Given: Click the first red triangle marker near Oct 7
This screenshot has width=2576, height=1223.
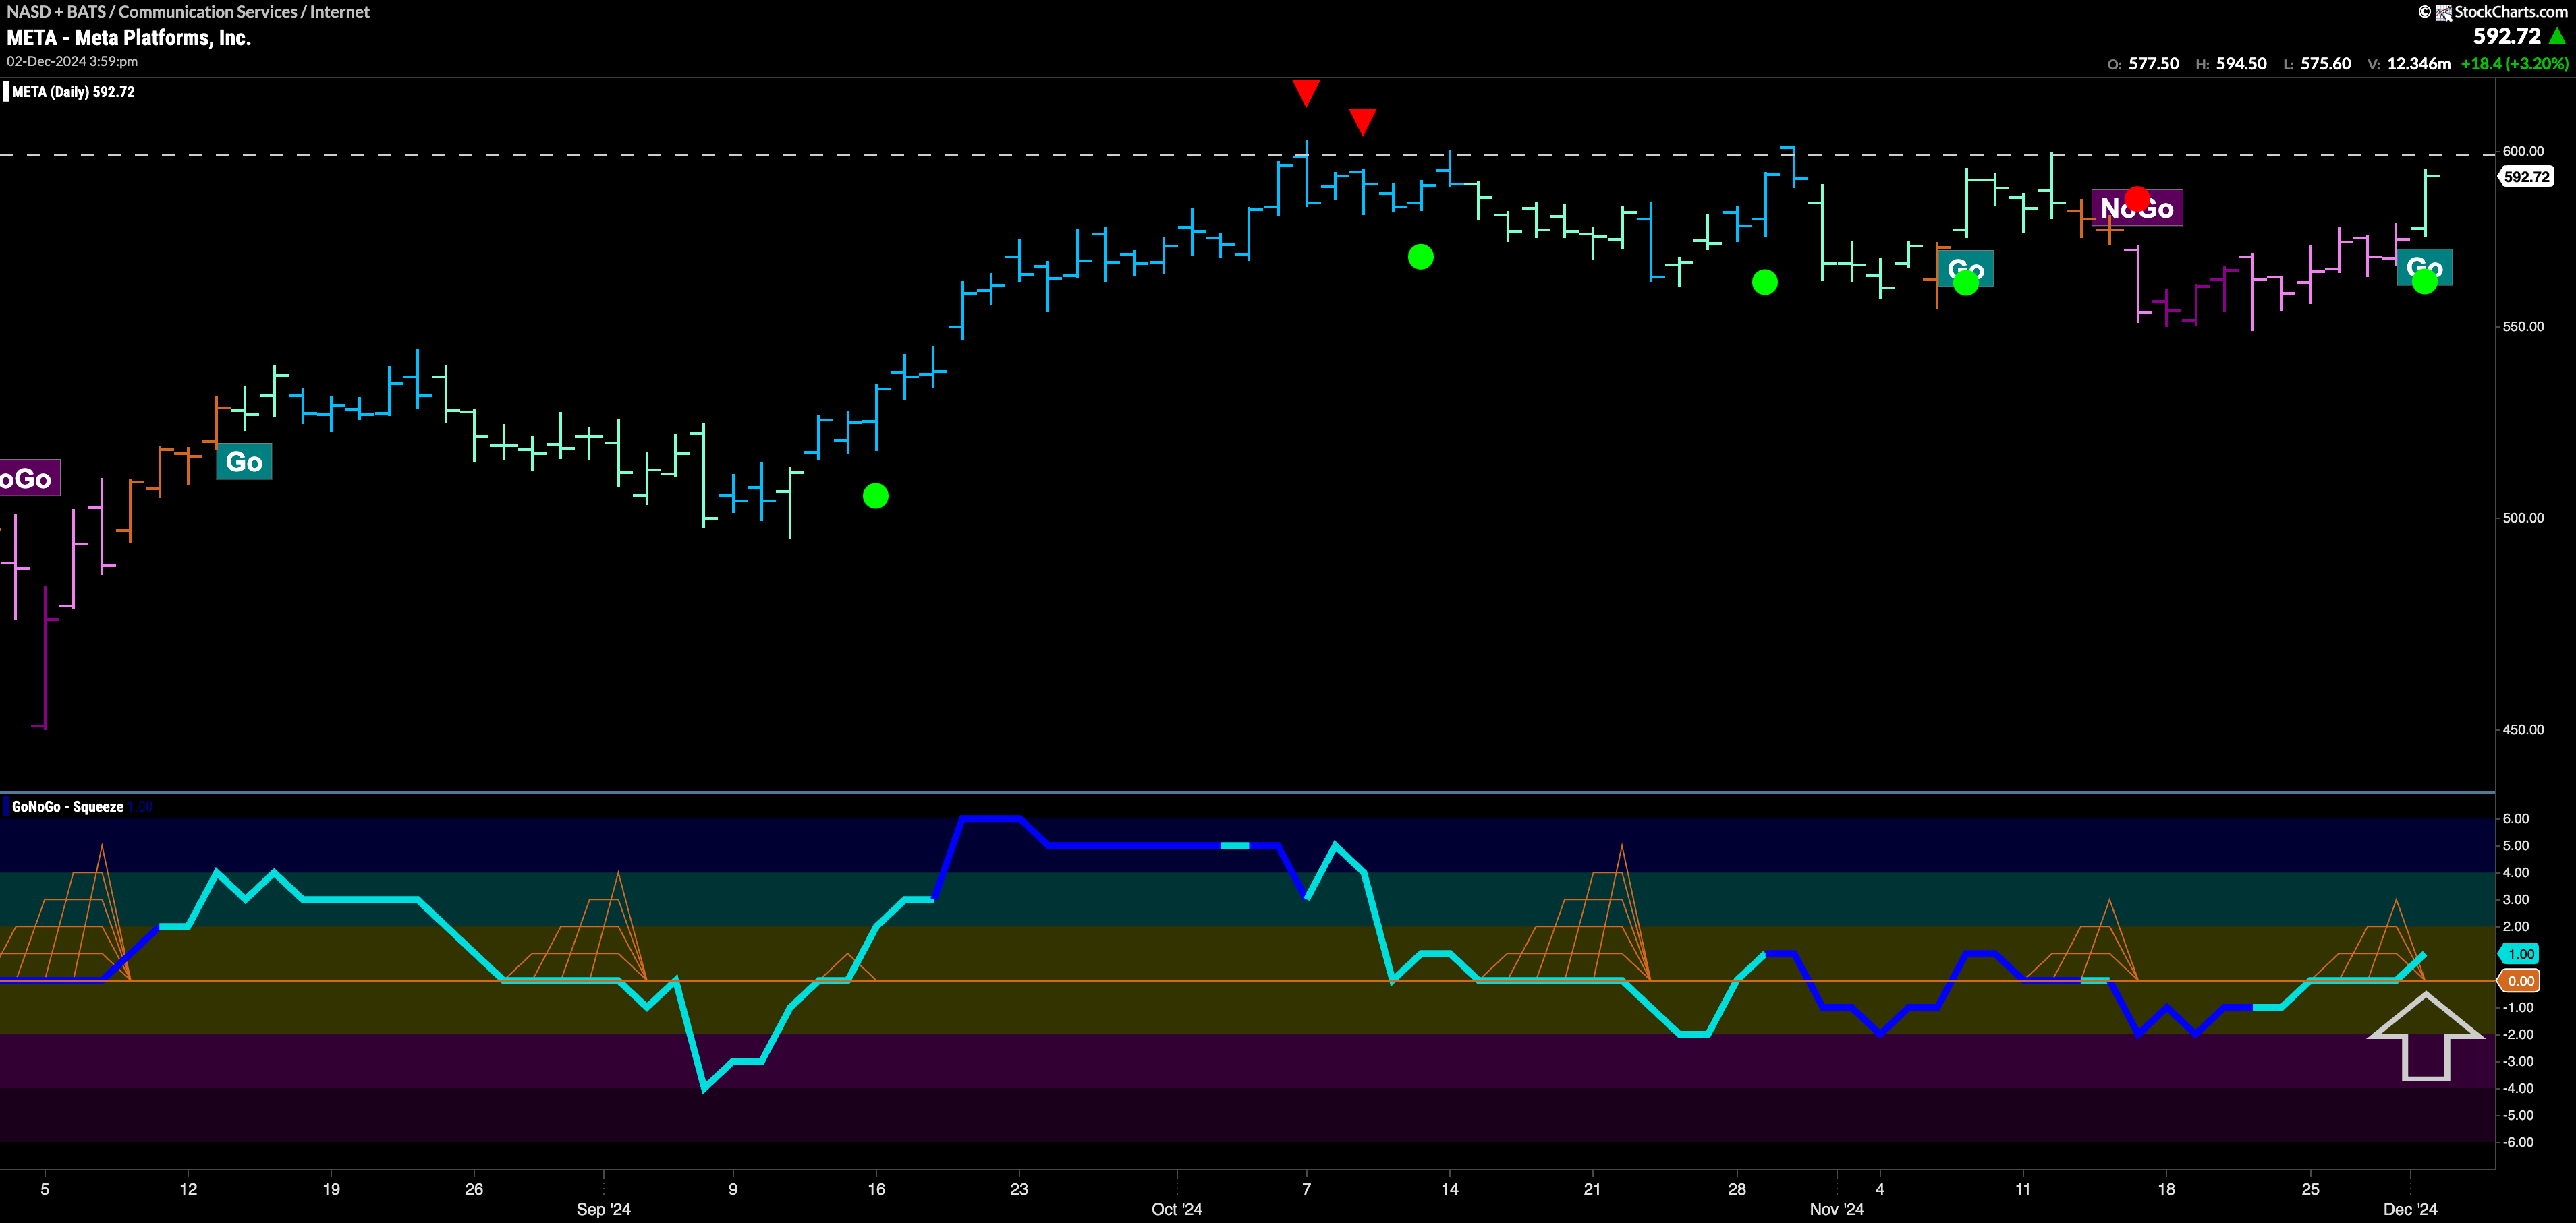Looking at the screenshot, I should coord(1306,93).
